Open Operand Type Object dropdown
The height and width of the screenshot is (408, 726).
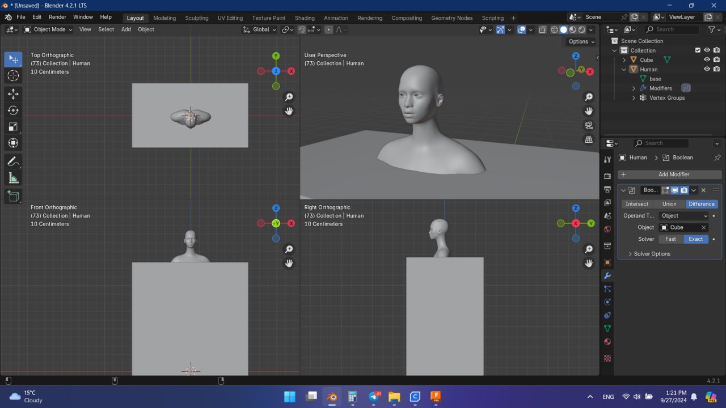[x=684, y=216]
